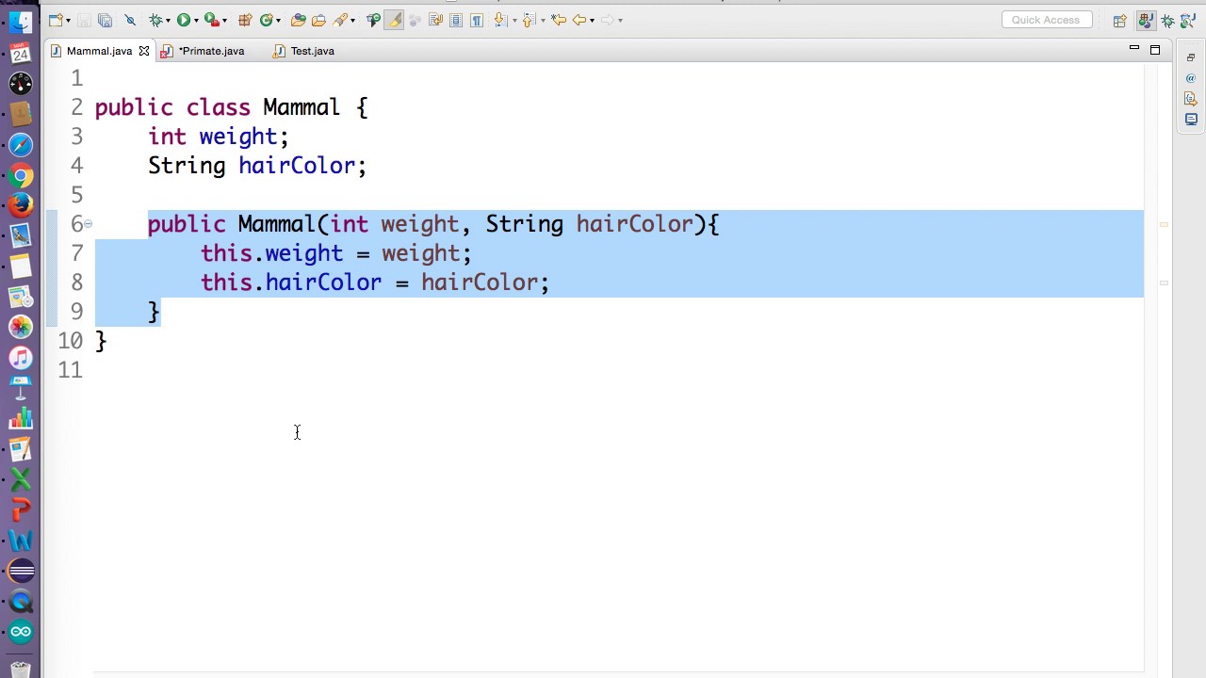Switch to the Java perspective
1206x678 pixels.
1146,21
